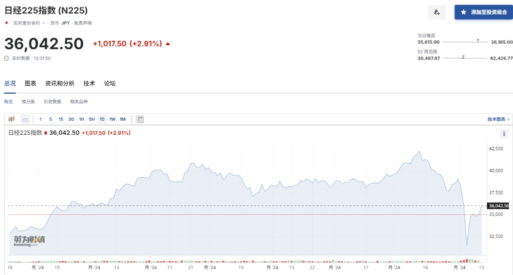Click the real-time data clock icon
Screen dimensions: 513x275
point(7,58)
